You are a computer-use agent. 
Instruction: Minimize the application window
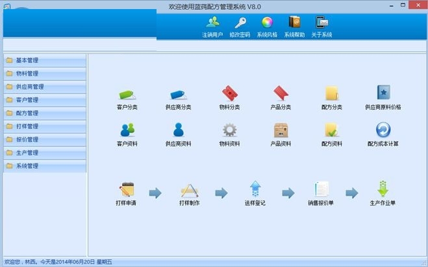click(392, 5)
